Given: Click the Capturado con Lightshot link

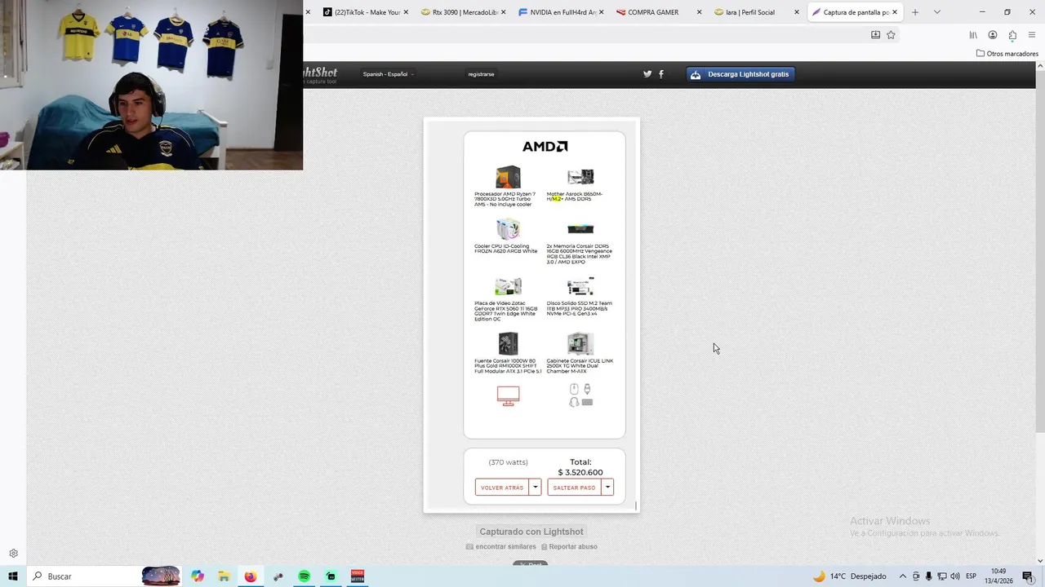Looking at the screenshot, I should coord(531,532).
